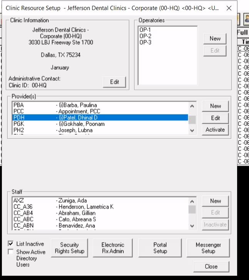Click the Close button at bottom
The image size is (249, 280).
[x=211, y=267]
